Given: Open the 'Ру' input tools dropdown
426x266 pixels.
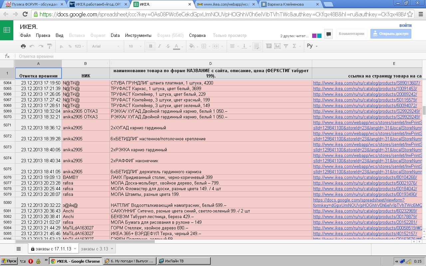Looking at the screenshot, I should (x=312, y=46).
